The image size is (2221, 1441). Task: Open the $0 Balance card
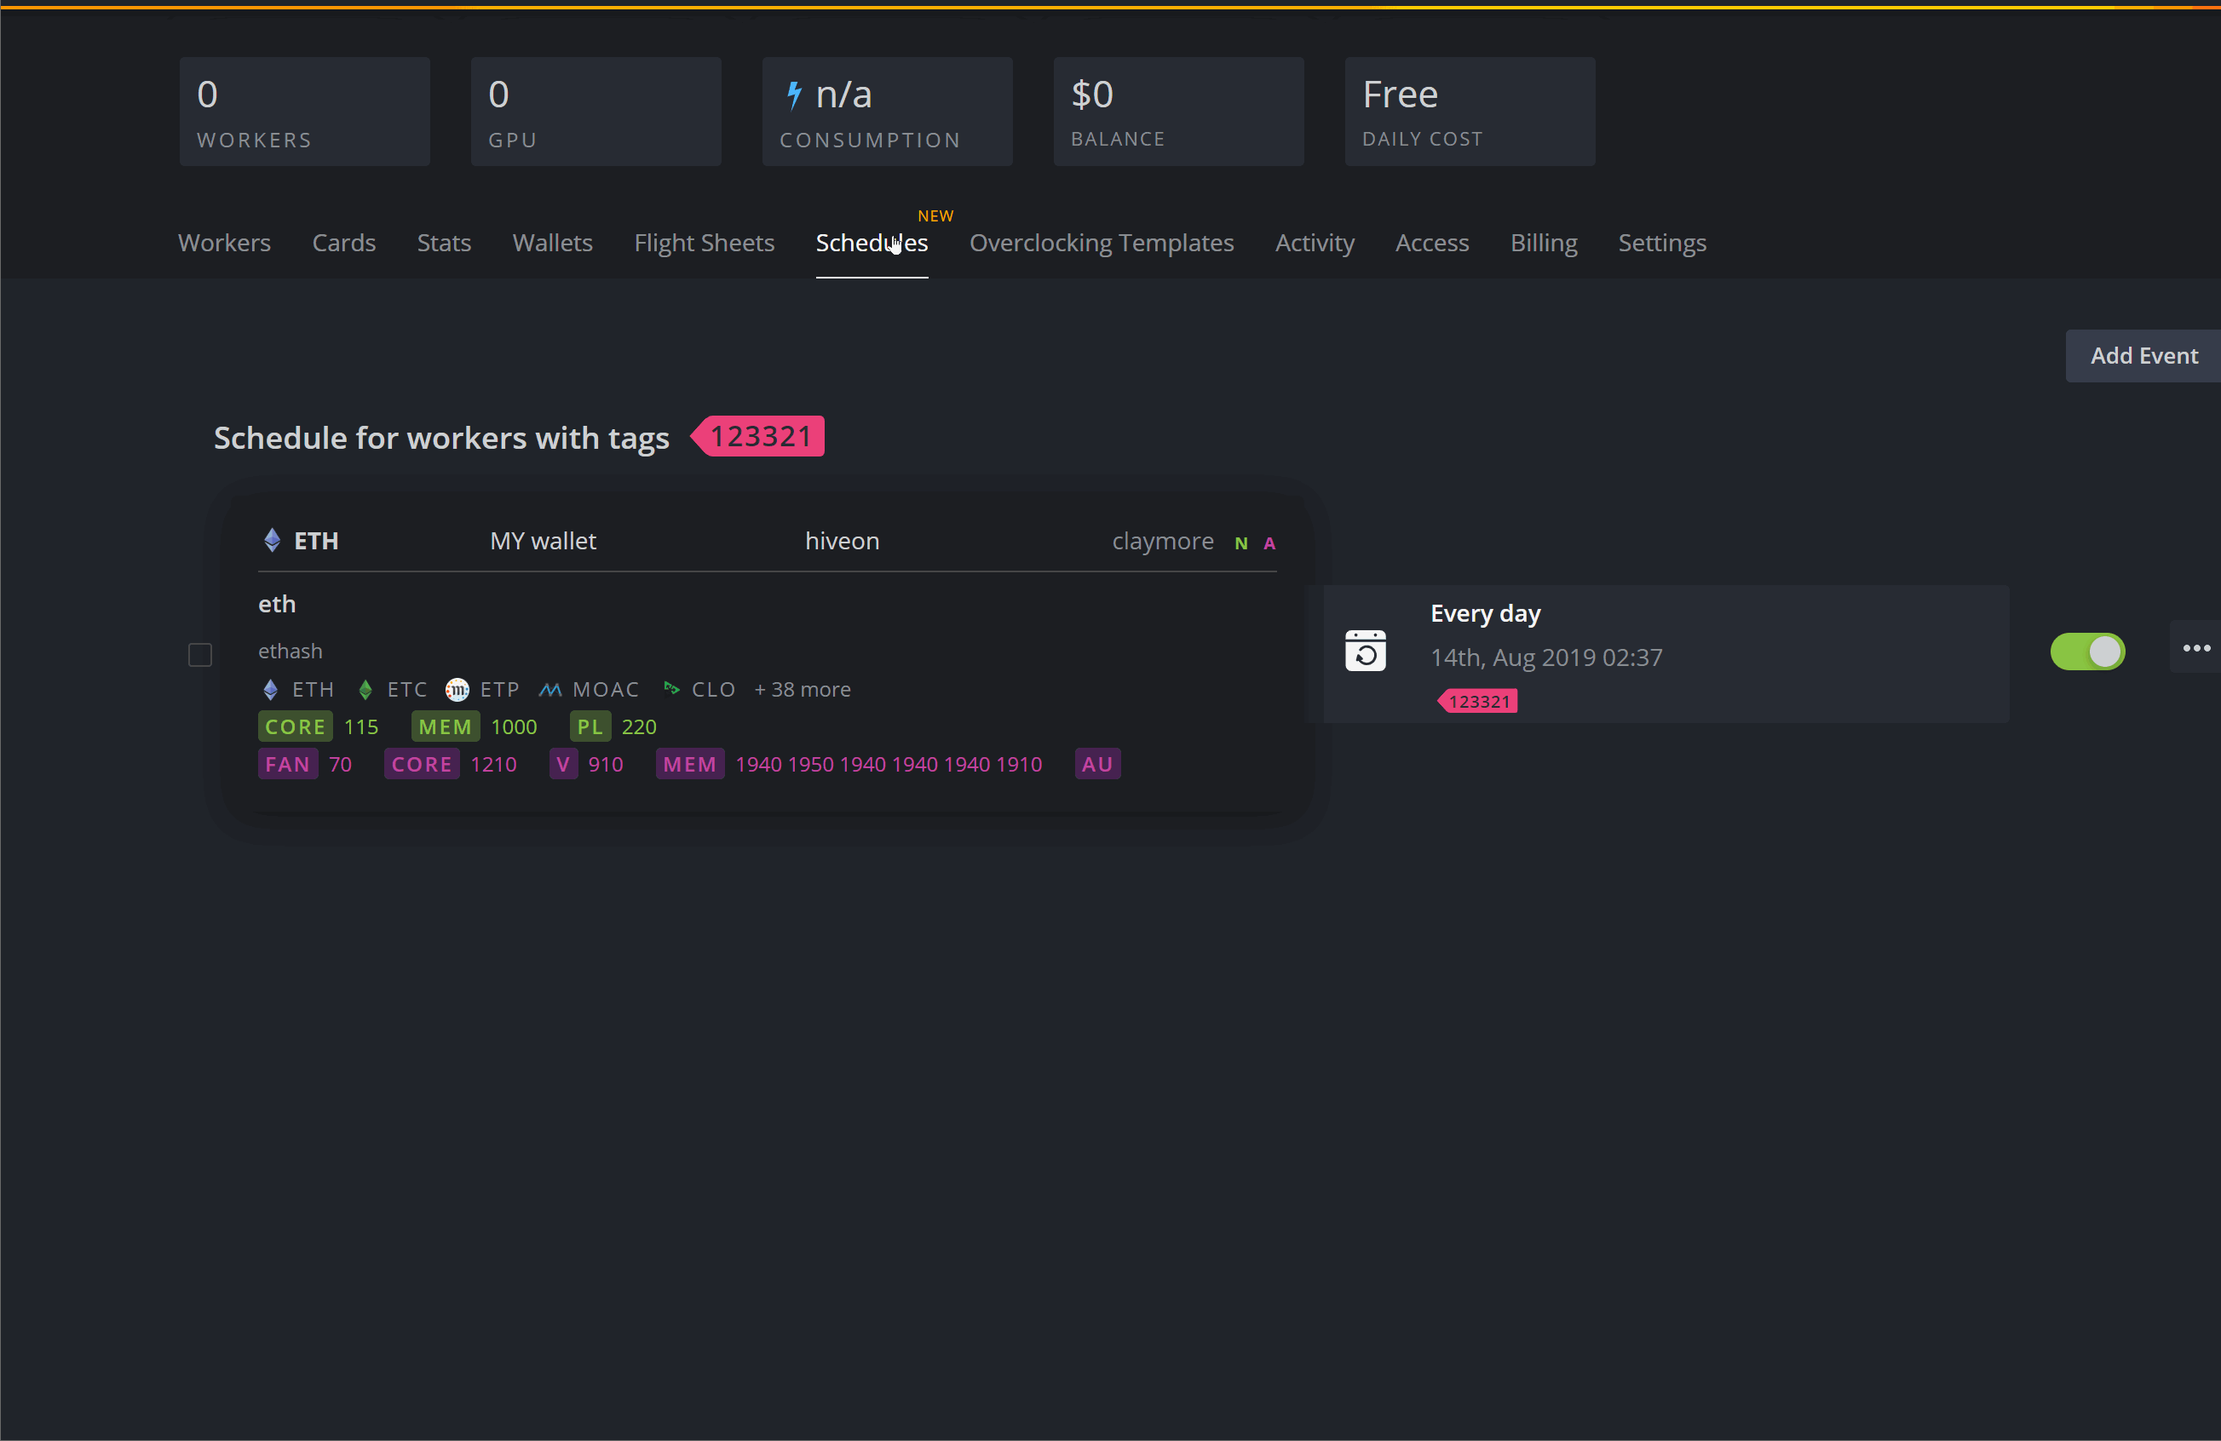[1177, 111]
